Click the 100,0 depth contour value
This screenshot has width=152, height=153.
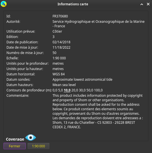click(x=98, y=90)
